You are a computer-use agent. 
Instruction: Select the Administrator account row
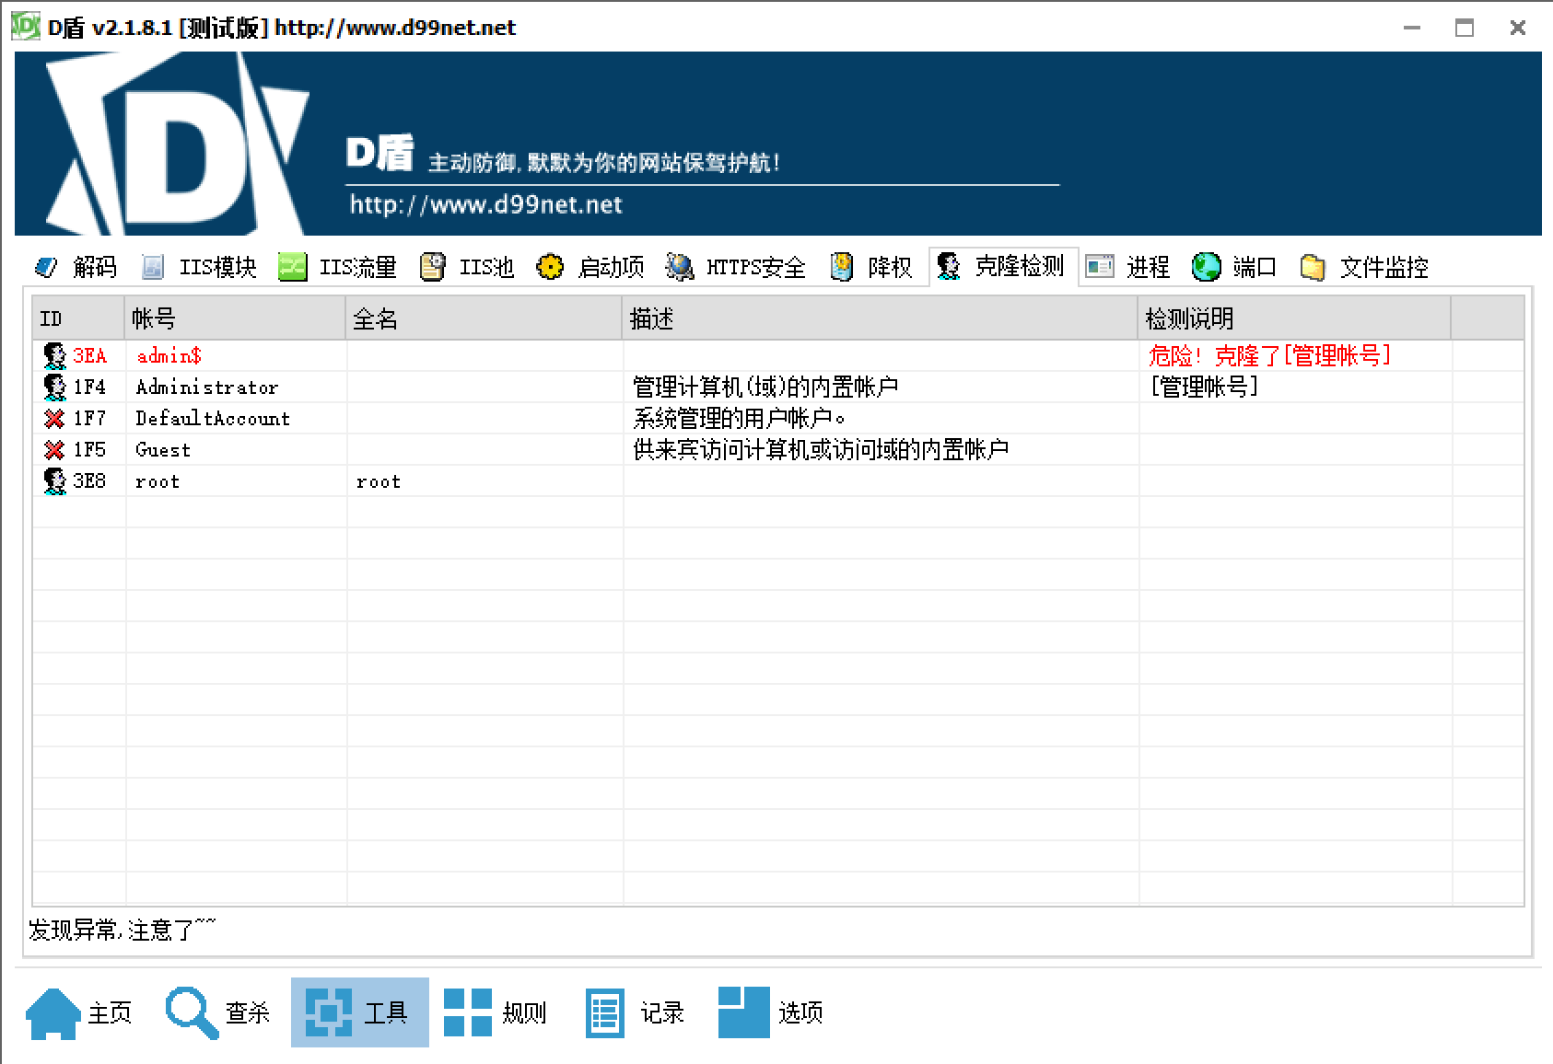point(206,387)
